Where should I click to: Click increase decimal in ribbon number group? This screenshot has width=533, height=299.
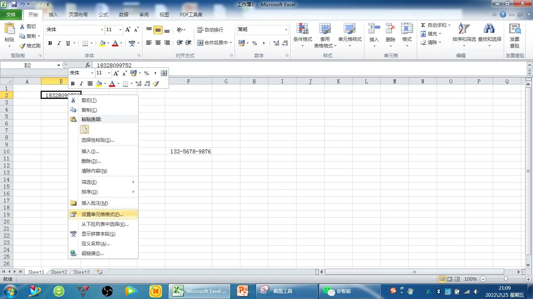pyautogui.click(x=276, y=43)
